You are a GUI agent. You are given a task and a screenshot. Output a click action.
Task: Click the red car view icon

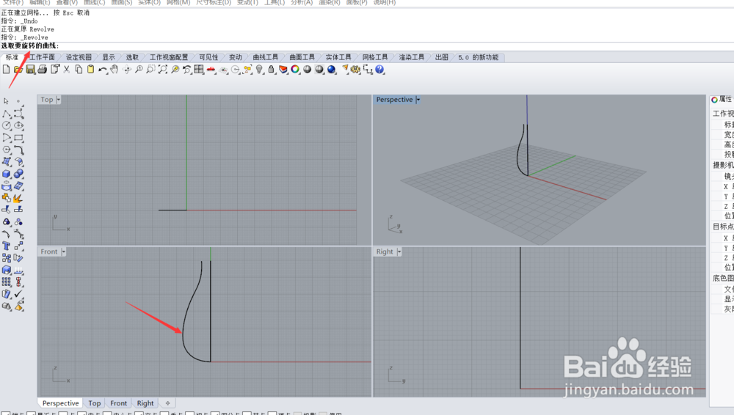pyautogui.click(x=211, y=70)
